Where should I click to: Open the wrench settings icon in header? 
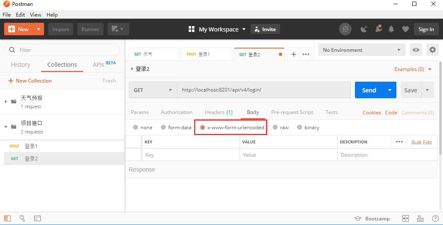click(378, 29)
